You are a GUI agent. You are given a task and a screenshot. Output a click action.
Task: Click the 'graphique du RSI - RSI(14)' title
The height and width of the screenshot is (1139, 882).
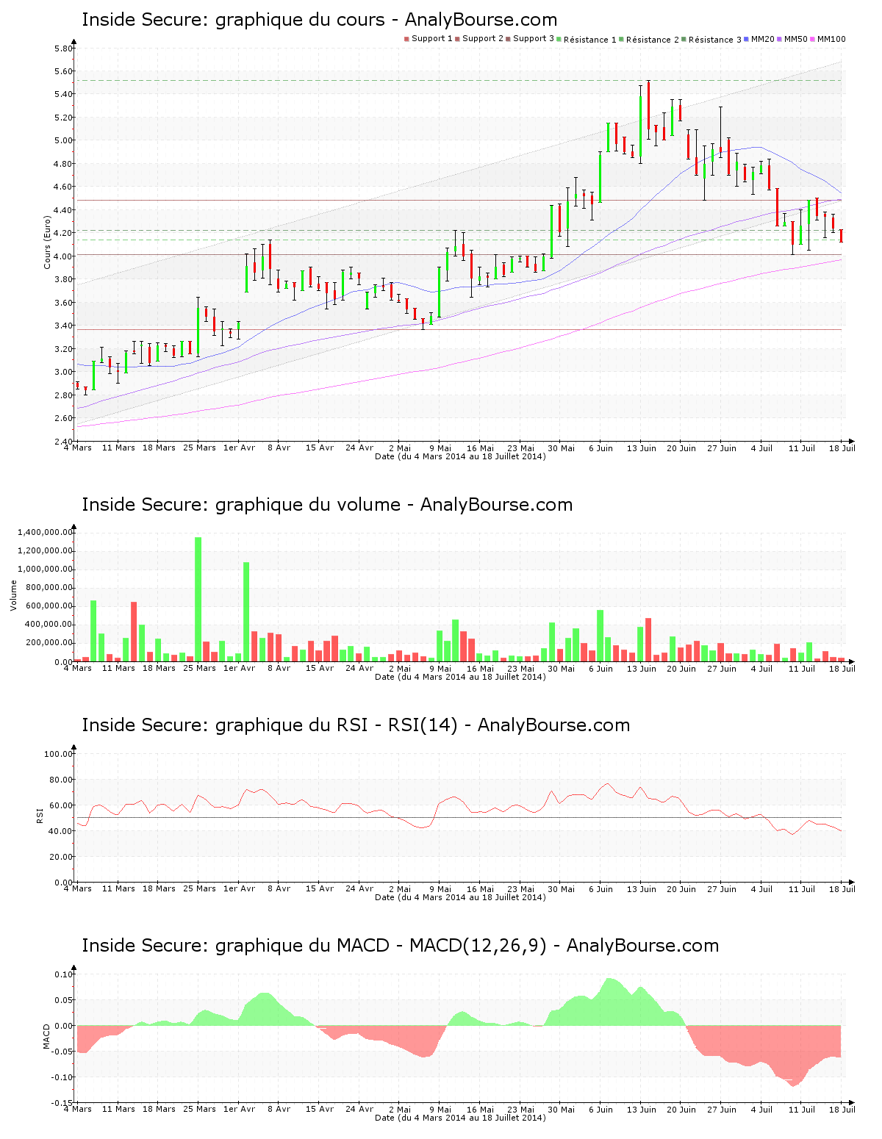pyautogui.click(x=356, y=725)
